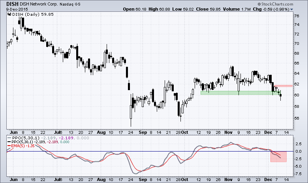Click the 2.5 PPO axis label

[x=299, y=144]
